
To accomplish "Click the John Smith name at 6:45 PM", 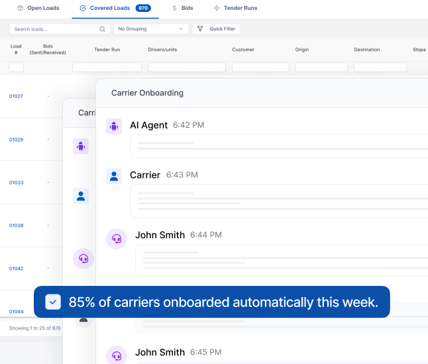I will (160, 352).
